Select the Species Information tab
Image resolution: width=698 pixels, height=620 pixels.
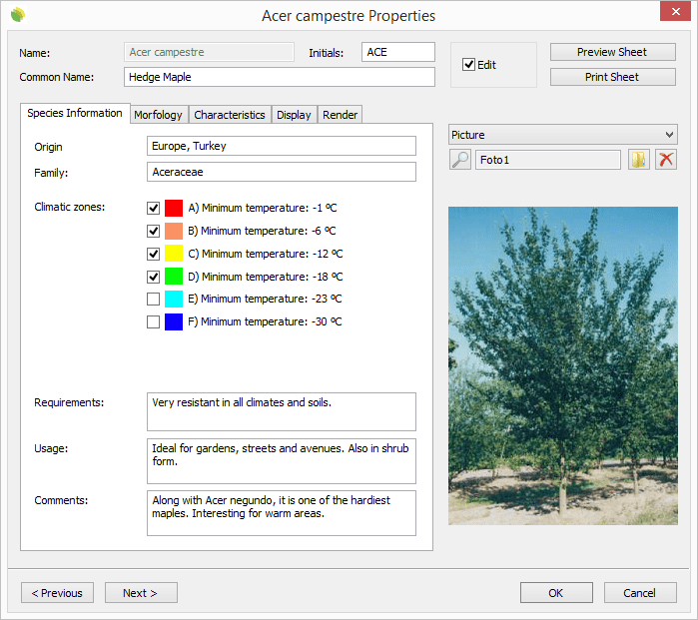point(75,113)
